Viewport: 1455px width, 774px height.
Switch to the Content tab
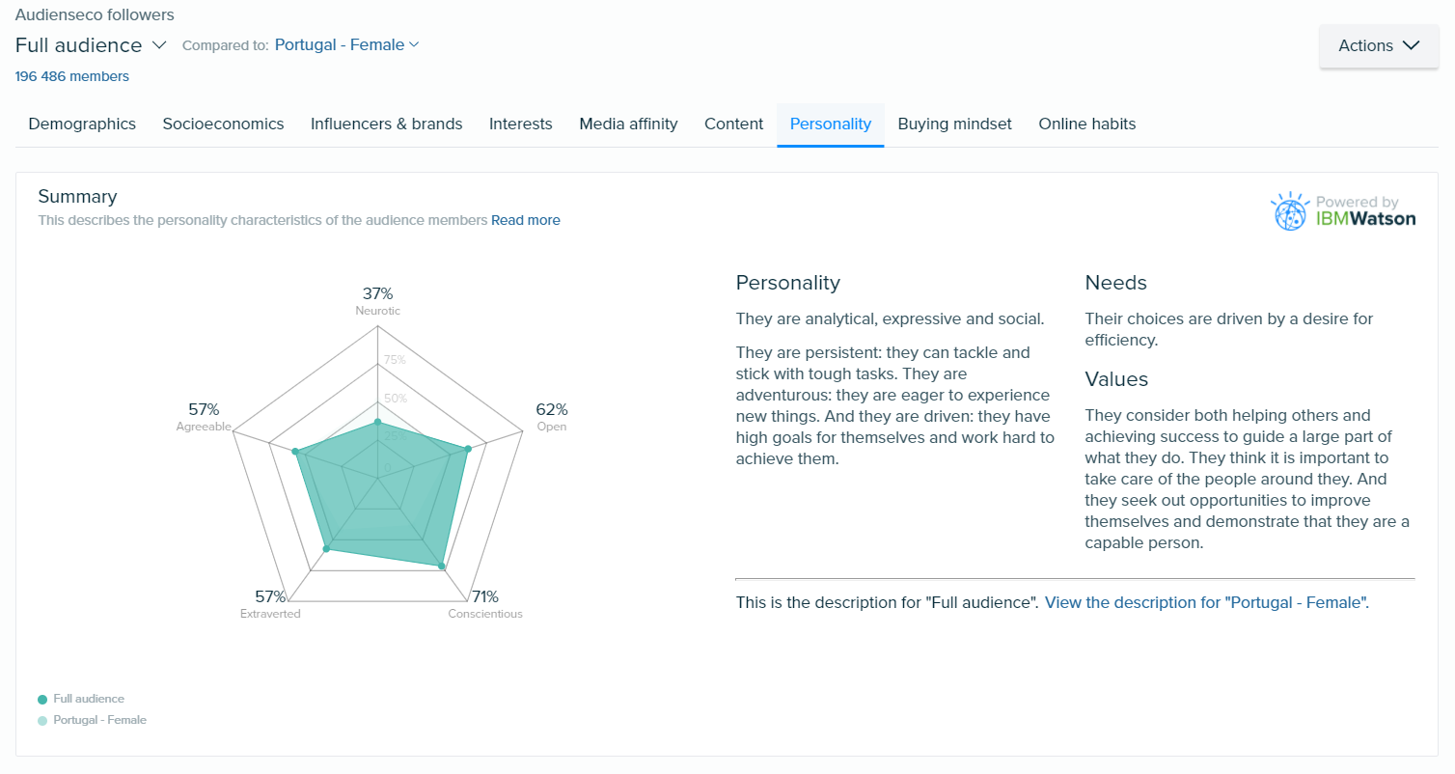(733, 124)
